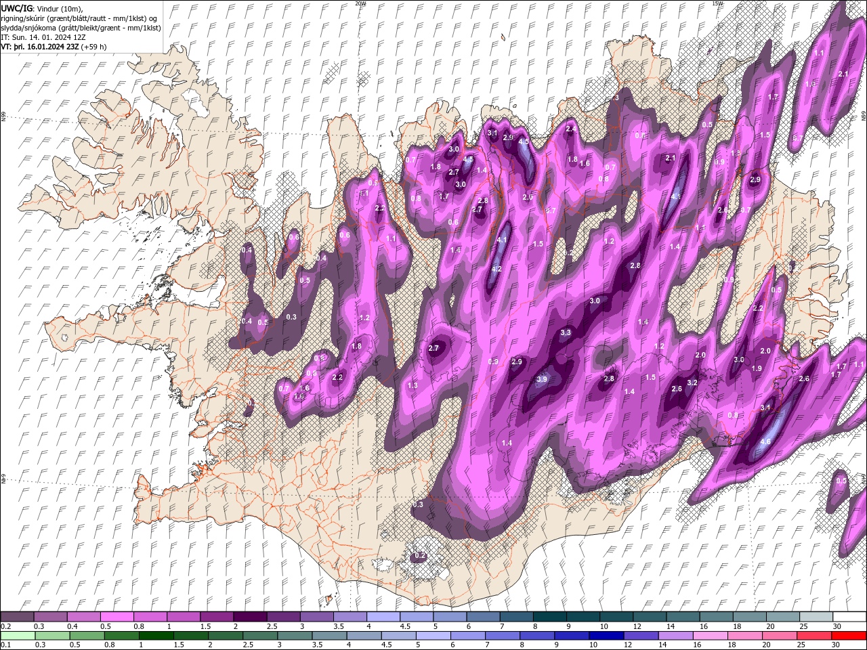Click the 2.4 snowfall value on the map
Viewport: 867px width, 650px height.
(x=571, y=129)
